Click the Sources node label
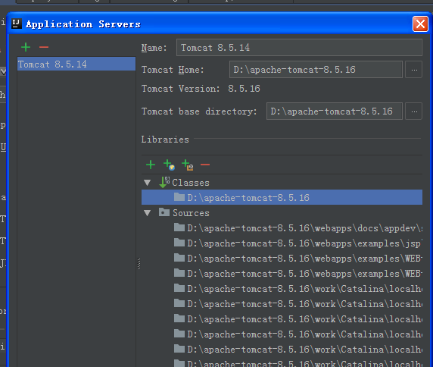Image resolution: width=433 pixels, height=367 pixels. pos(191,213)
